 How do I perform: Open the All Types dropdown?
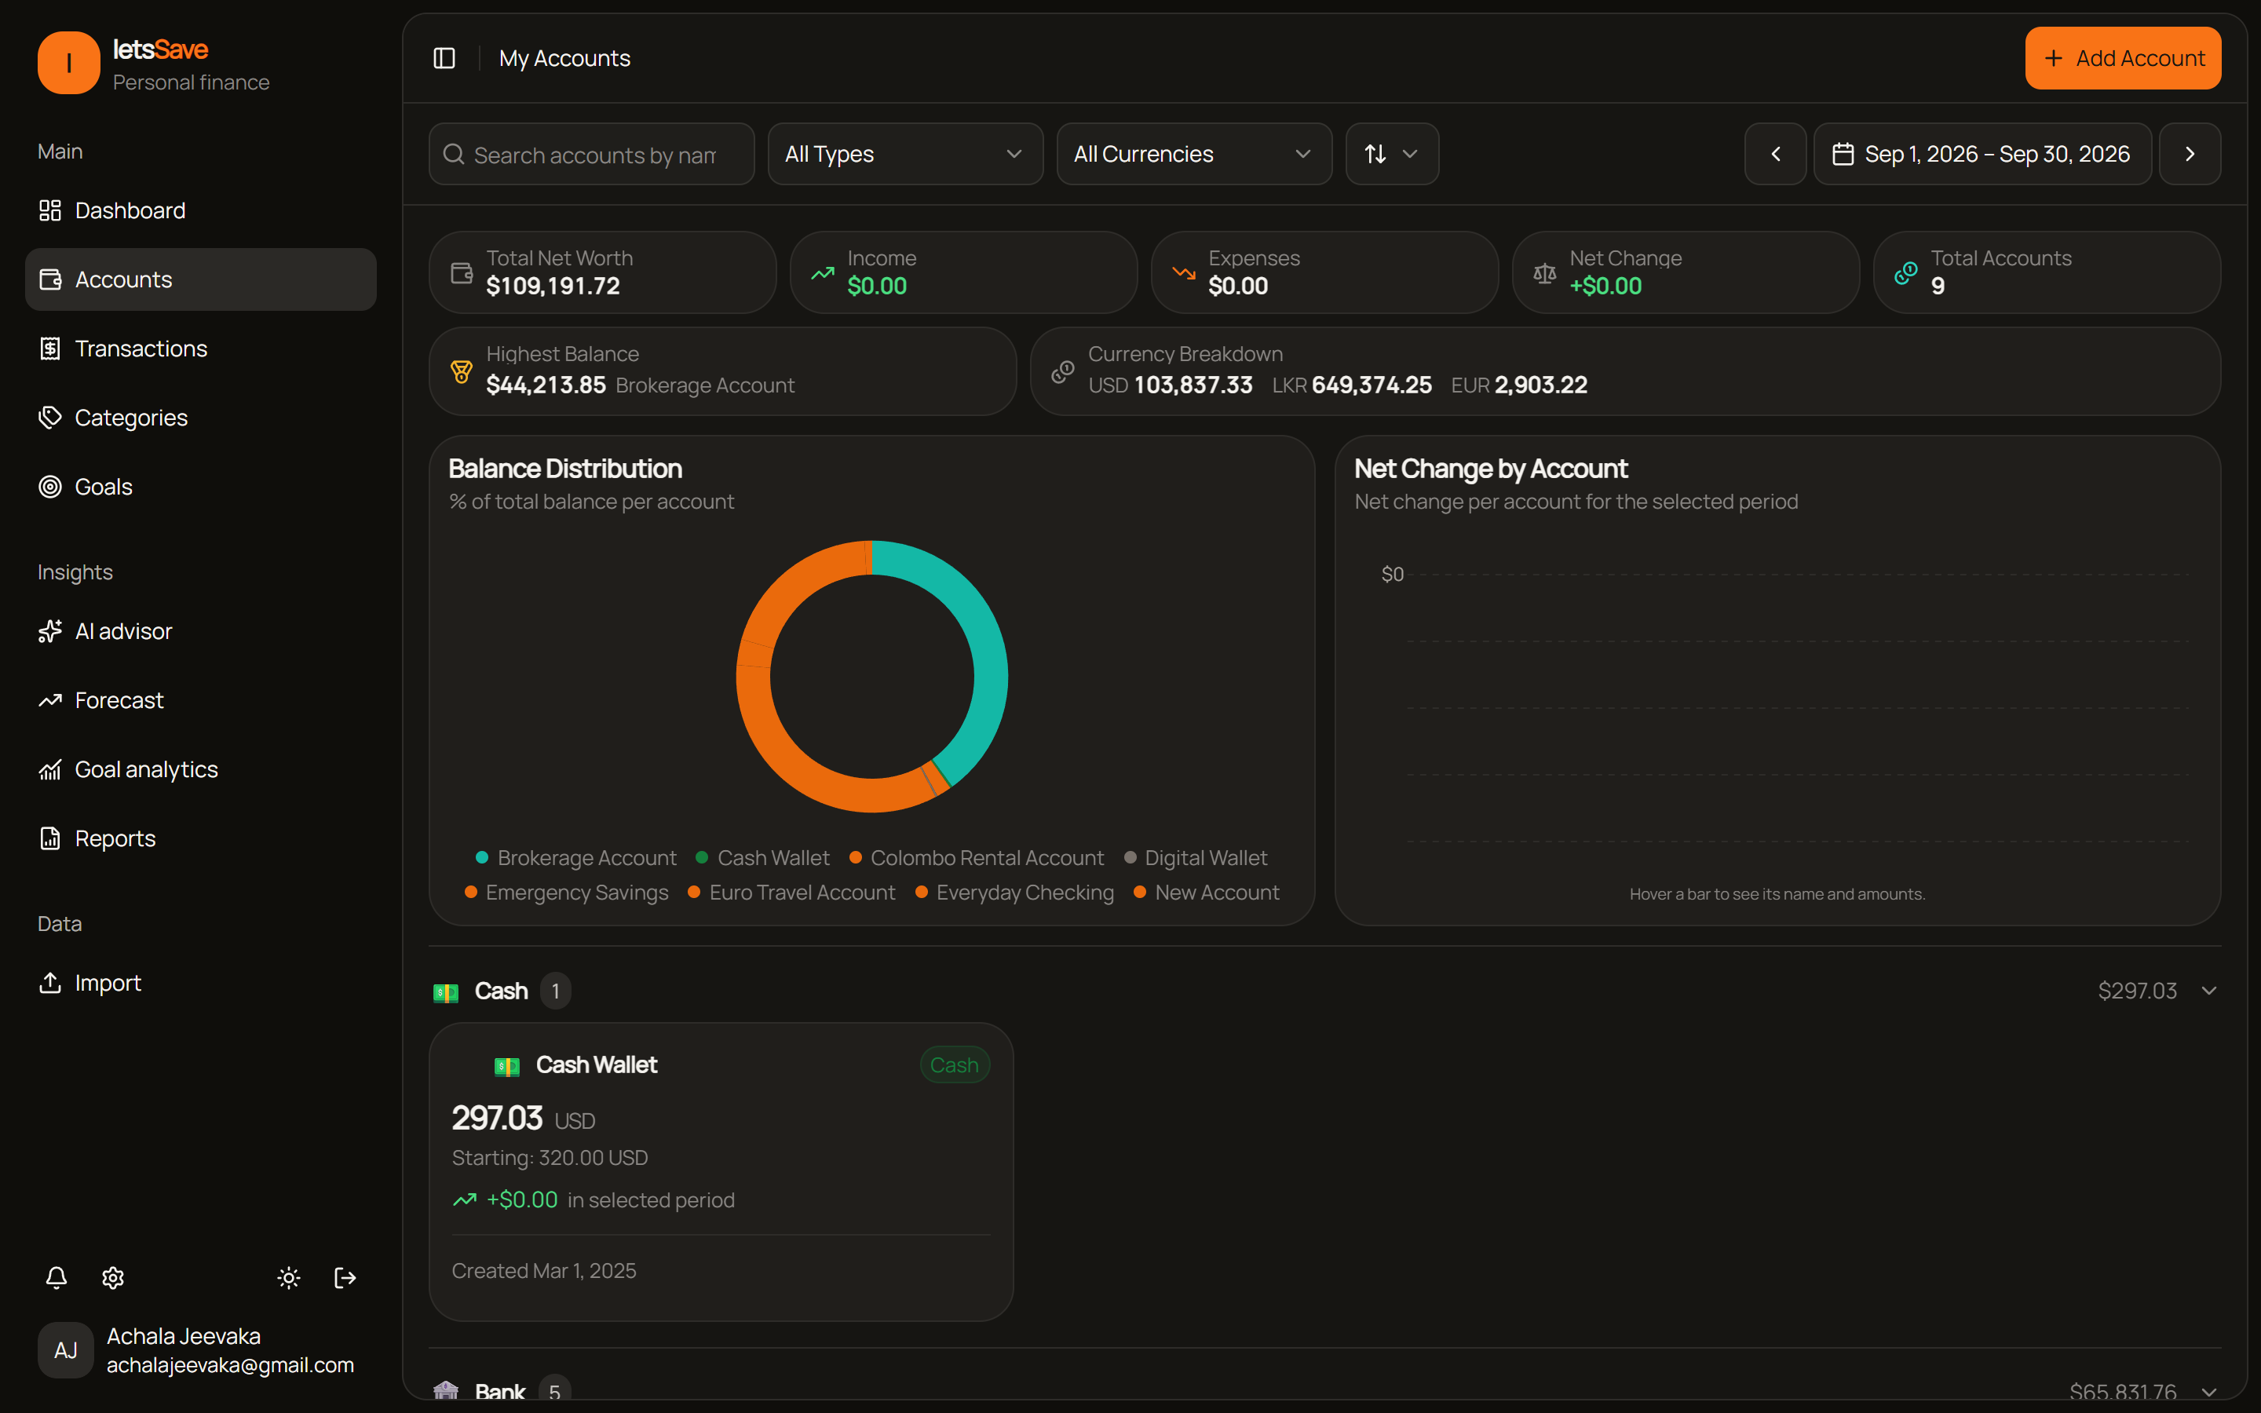click(x=905, y=154)
